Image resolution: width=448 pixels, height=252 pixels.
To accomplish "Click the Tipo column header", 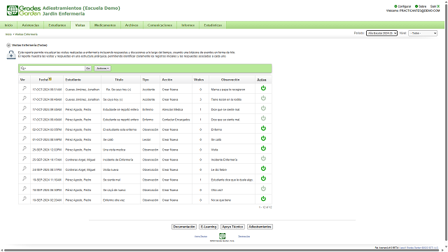I will pos(146,80).
